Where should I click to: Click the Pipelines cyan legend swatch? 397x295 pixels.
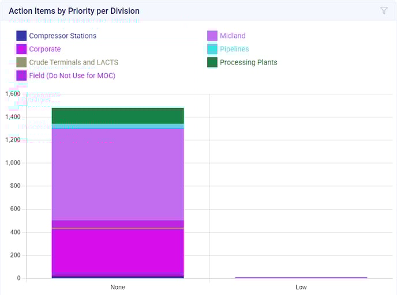point(212,49)
